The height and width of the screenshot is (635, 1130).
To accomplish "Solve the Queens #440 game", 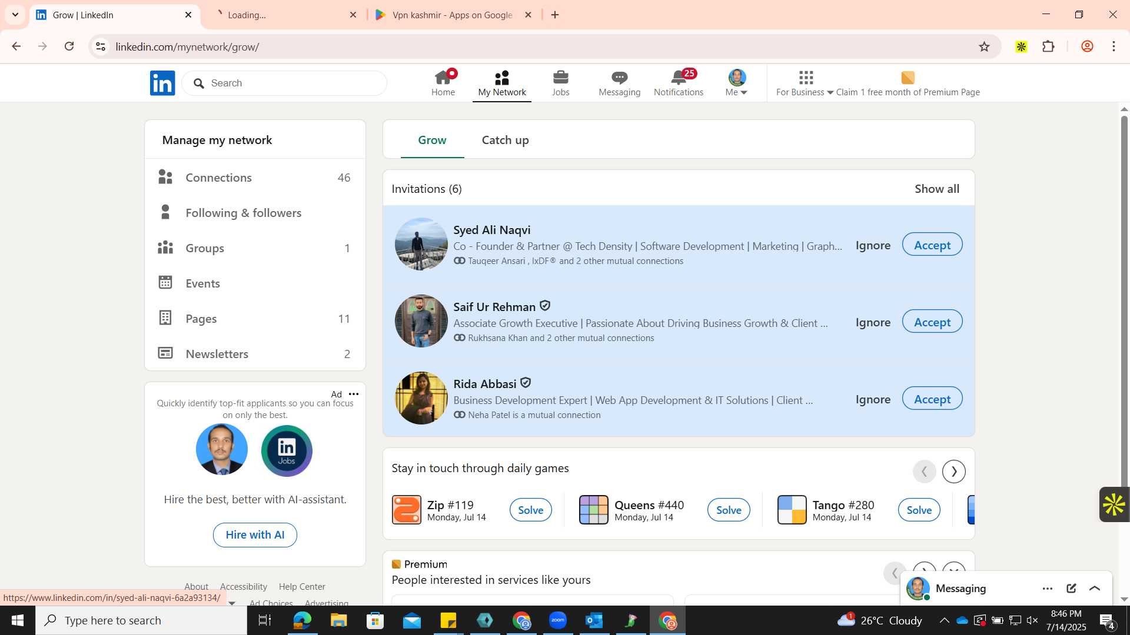I will coord(729,510).
